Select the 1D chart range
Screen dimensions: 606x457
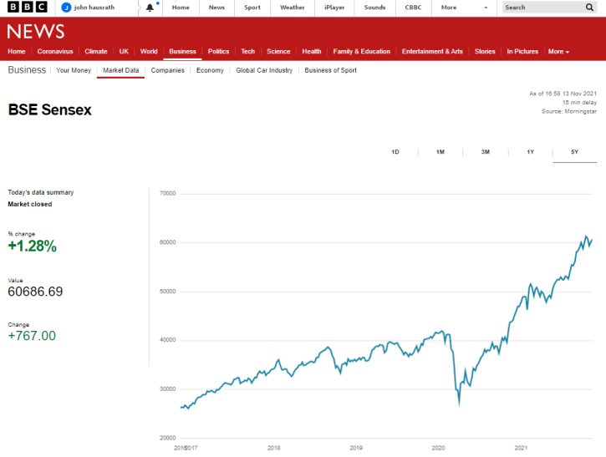point(395,152)
